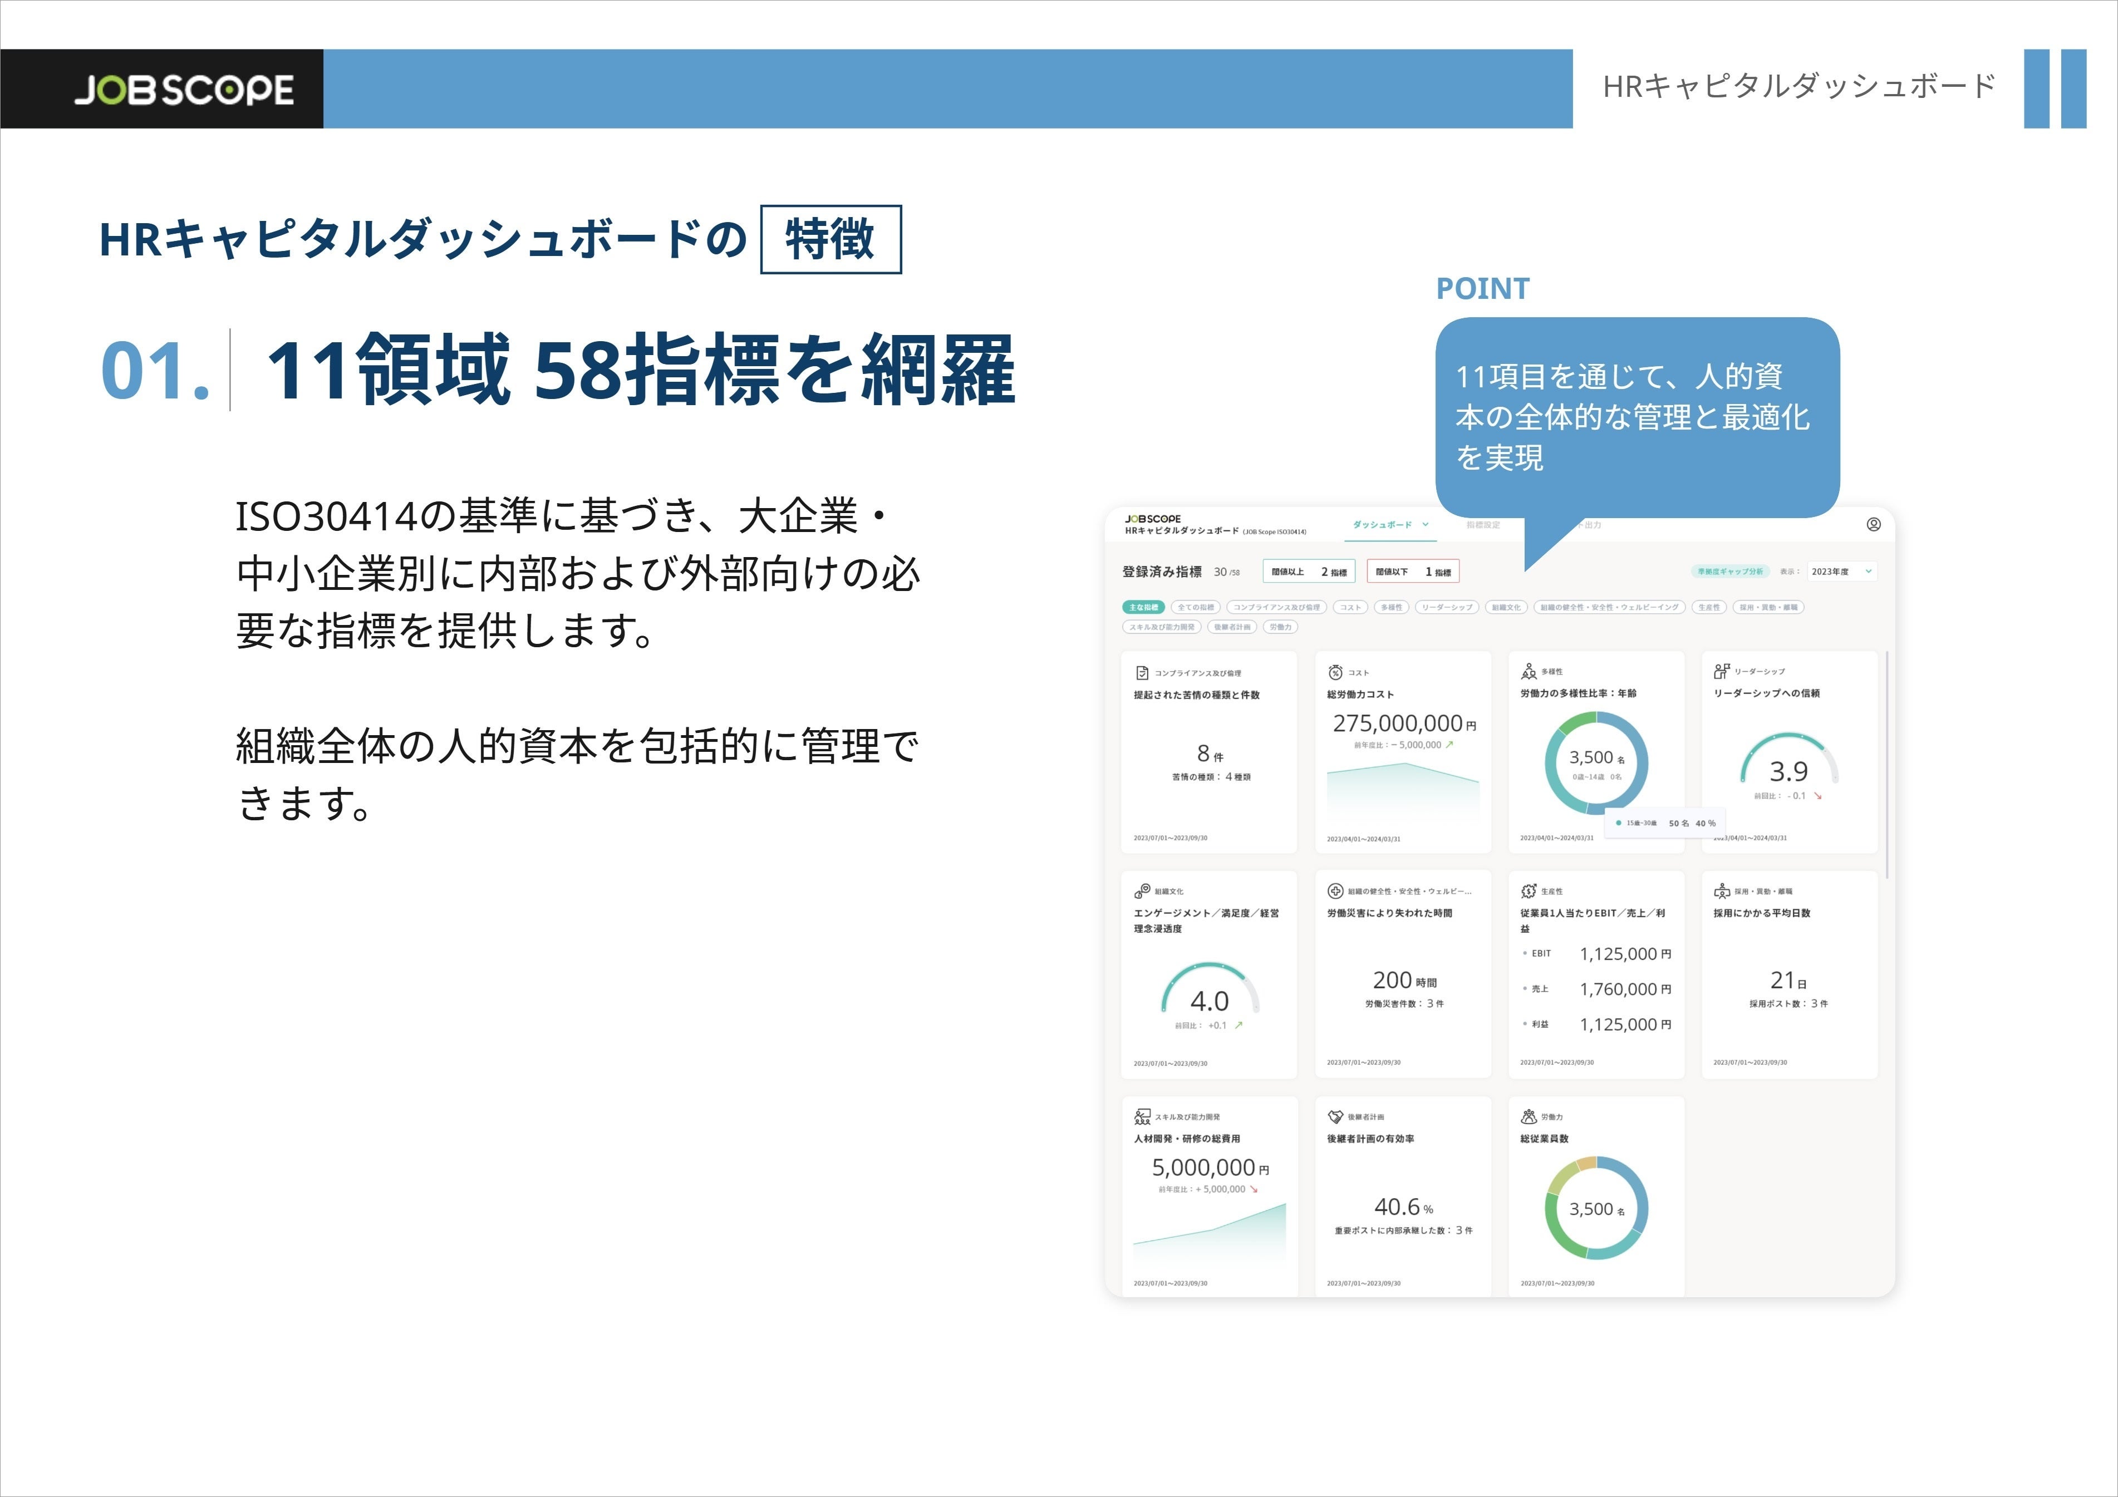Expand the ダッシュボード menu chevron
This screenshot has height=1497, width=2118.
(x=1425, y=524)
